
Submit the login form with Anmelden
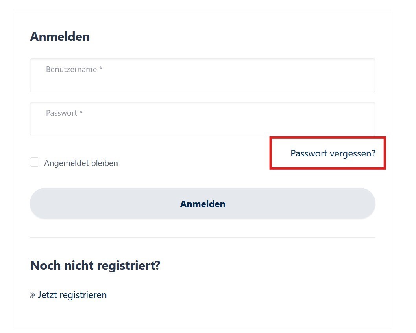pyautogui.click(x=203, y=204)
